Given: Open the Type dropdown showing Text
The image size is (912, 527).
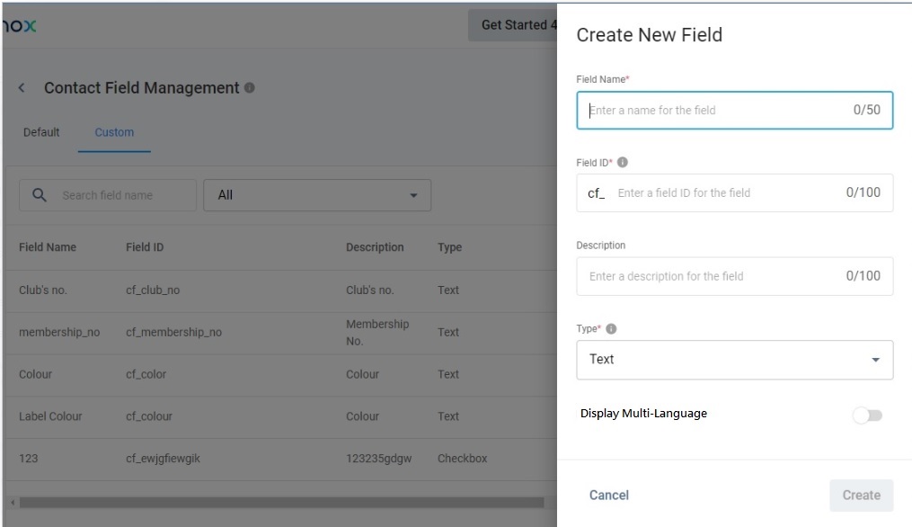Looking at the screenshot, I should (734, 360).
